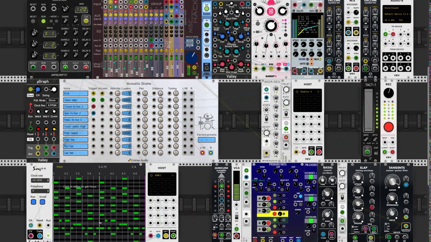Click the 120 BPM display on Clocked
The image size is (431, 242).
coord(81,9)
